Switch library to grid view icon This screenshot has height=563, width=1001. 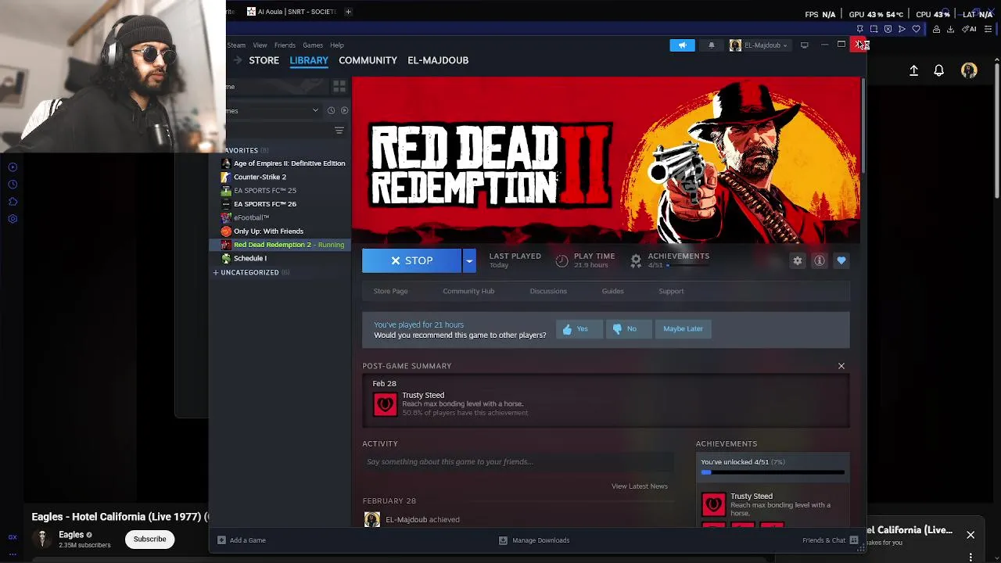(339, 86)
